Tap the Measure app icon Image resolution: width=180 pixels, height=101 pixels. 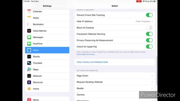29,76
